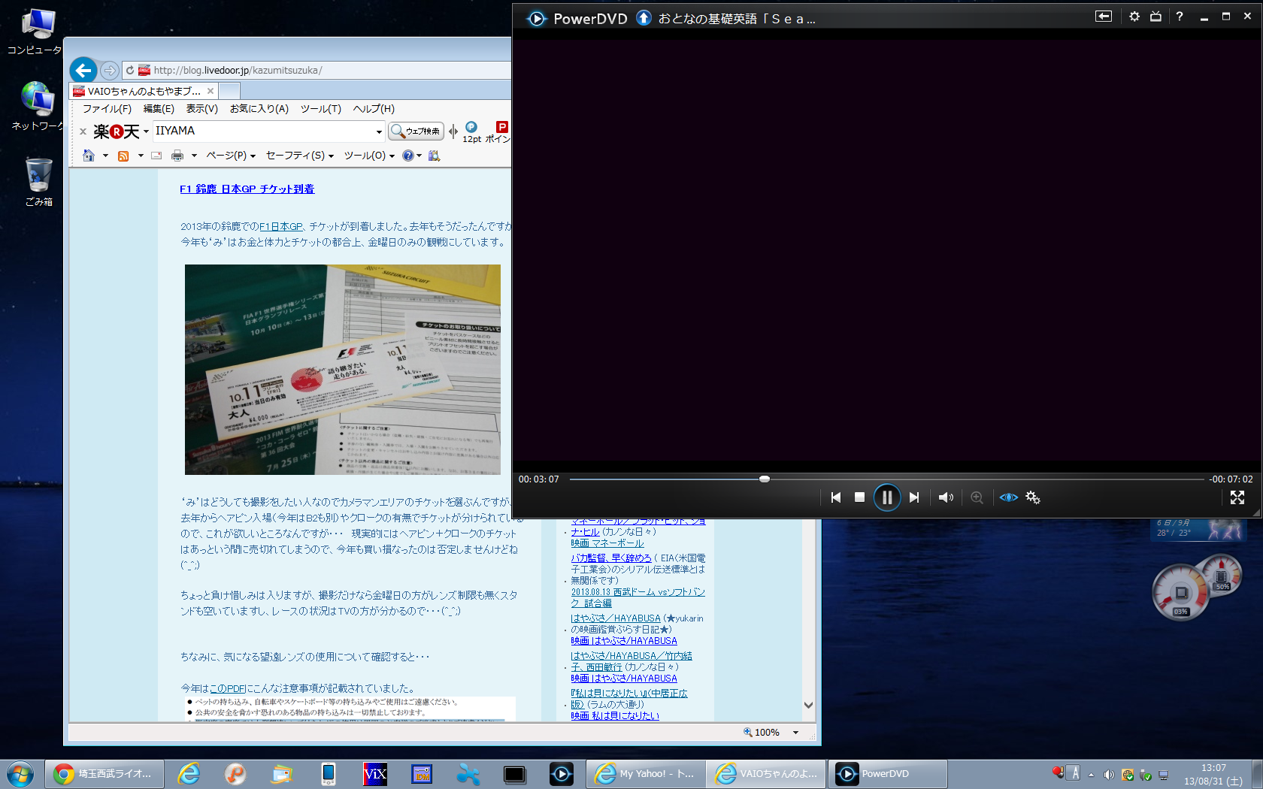Click the IE address bar URL
The image size is (1263, 789).
point(238,71)
